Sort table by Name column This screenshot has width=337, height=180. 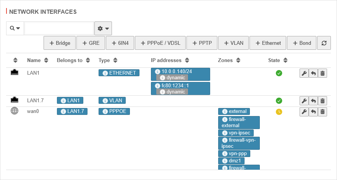click(37, 60)
